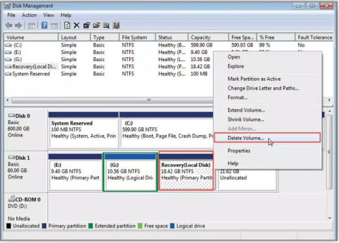This screenshot has width=339, height=243.
Task: Select the Recovery(Local Di... volume row
Action: 108,67
